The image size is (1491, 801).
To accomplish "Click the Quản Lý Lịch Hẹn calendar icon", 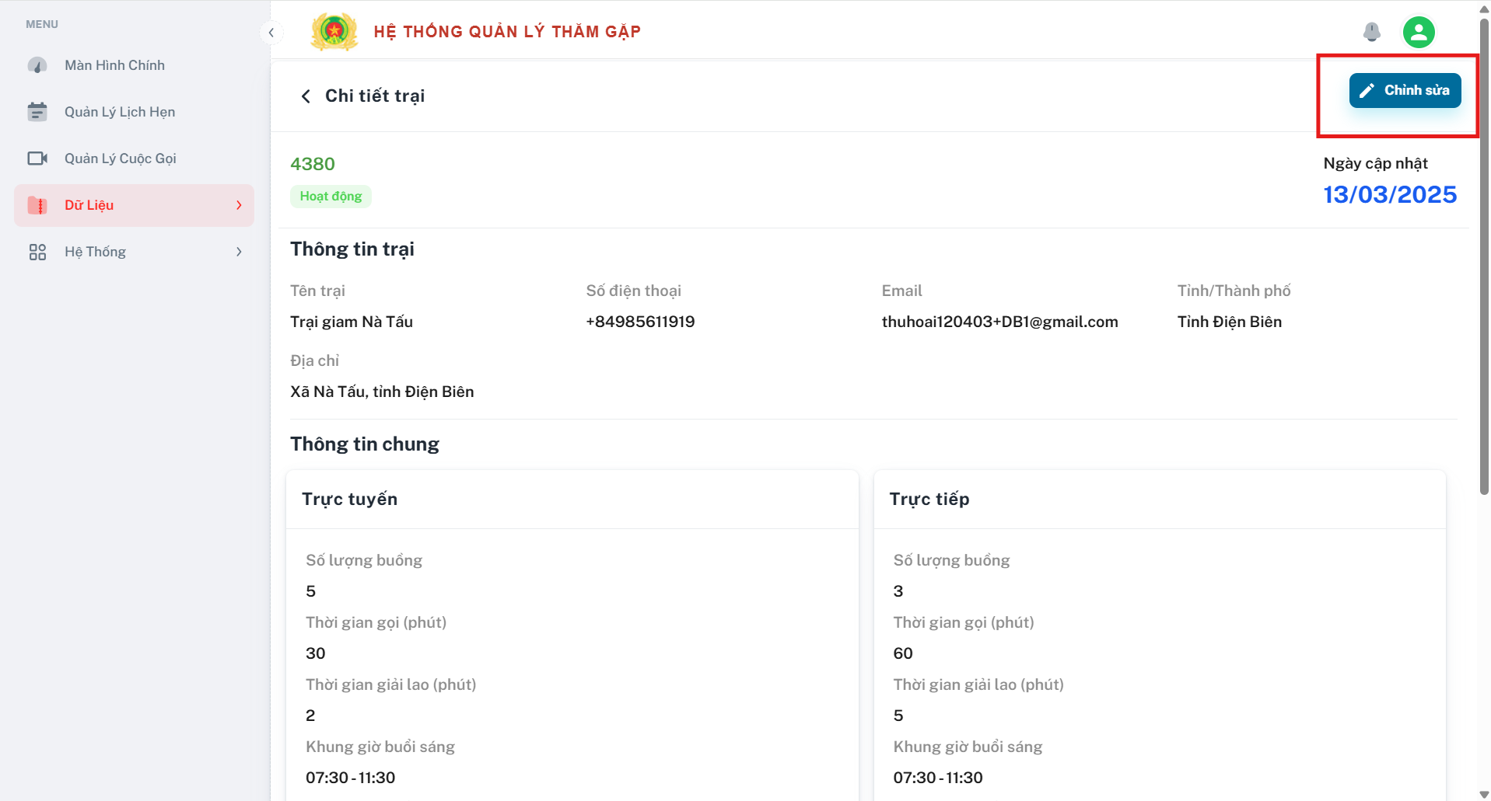I will pyautogui.click(x=37, y=112).
